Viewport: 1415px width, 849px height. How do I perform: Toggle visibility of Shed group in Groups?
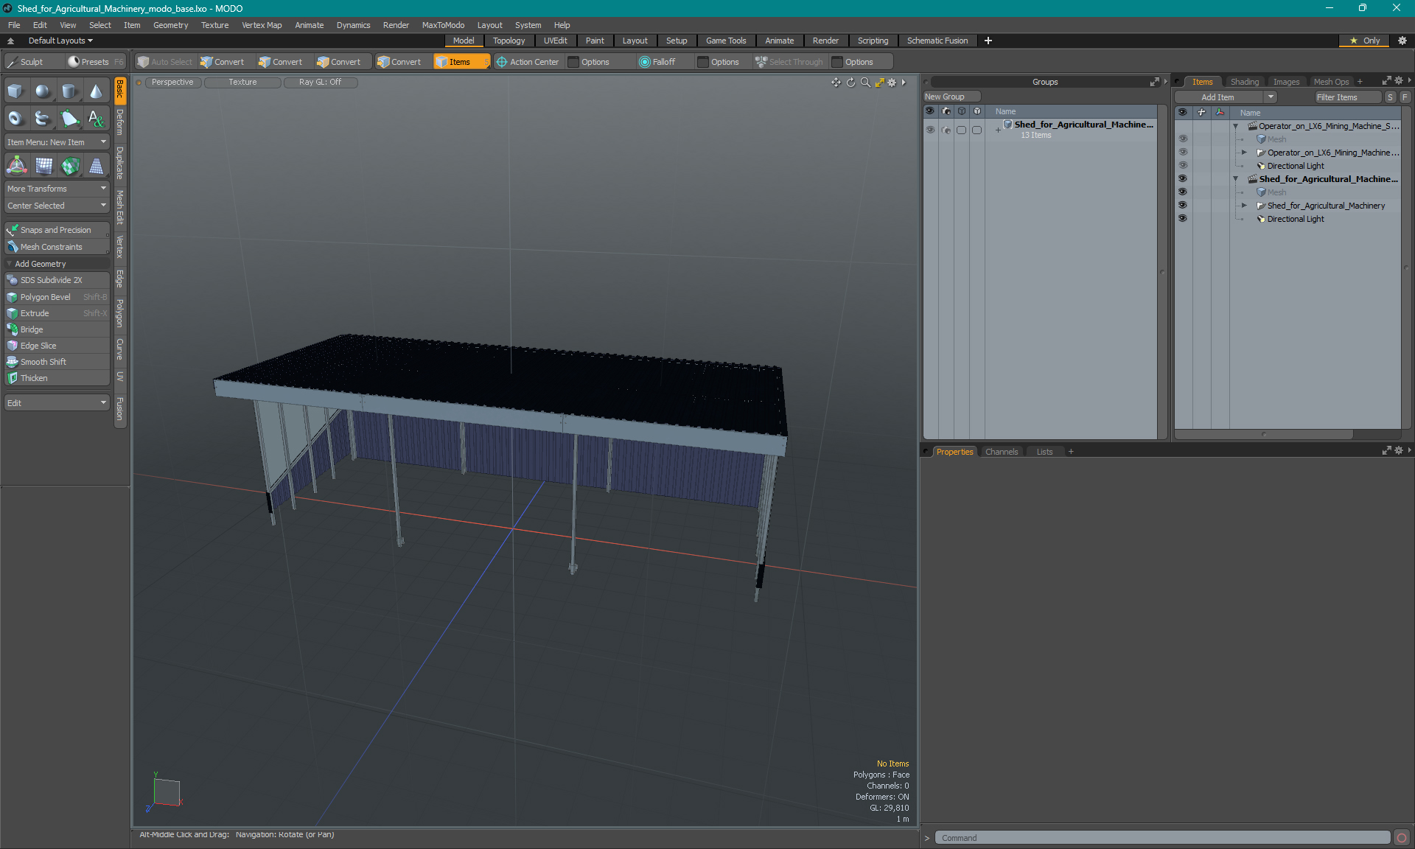930,129
